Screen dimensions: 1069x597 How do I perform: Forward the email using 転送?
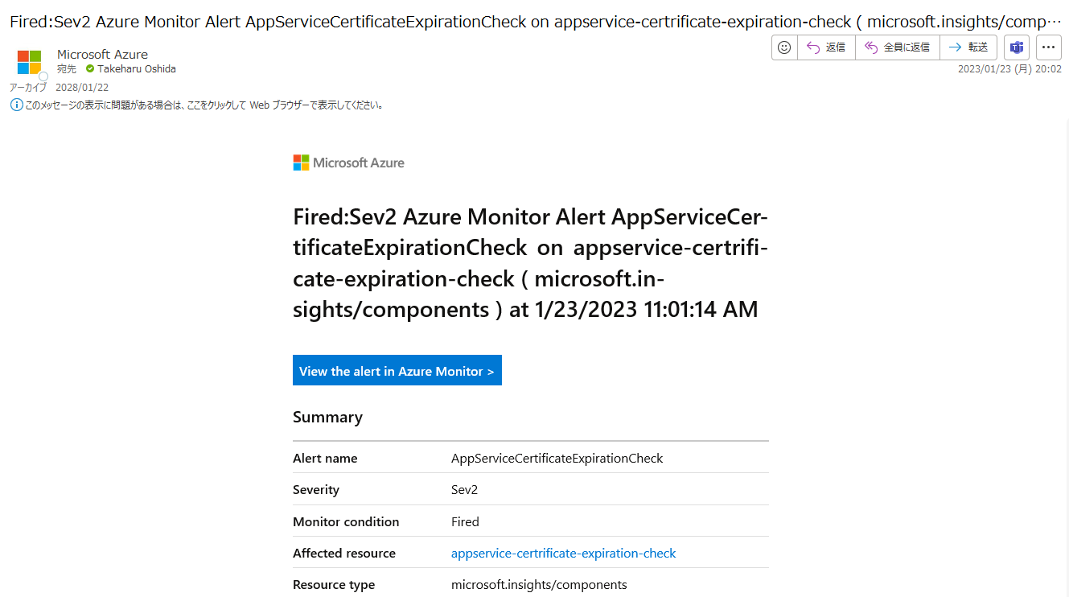point(968,47)
